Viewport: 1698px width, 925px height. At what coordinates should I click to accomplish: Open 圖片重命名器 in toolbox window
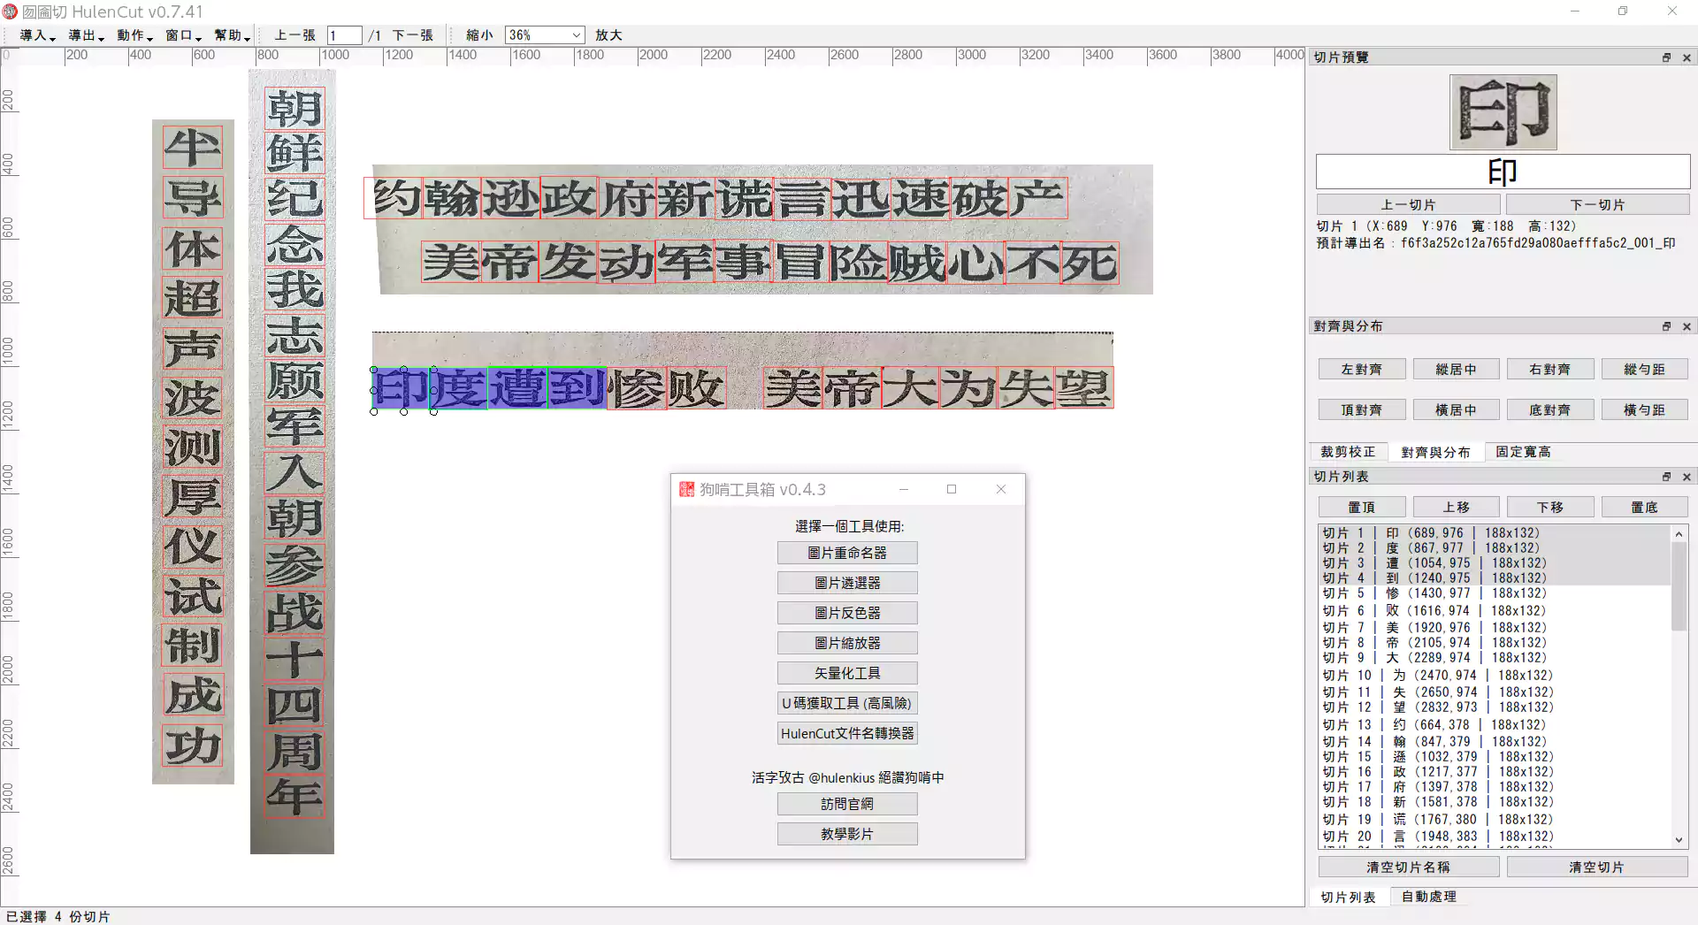pos(847,554)
